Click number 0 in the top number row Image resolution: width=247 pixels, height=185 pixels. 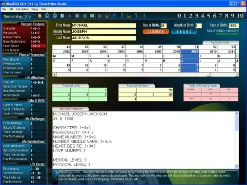(x=179, y=16)
